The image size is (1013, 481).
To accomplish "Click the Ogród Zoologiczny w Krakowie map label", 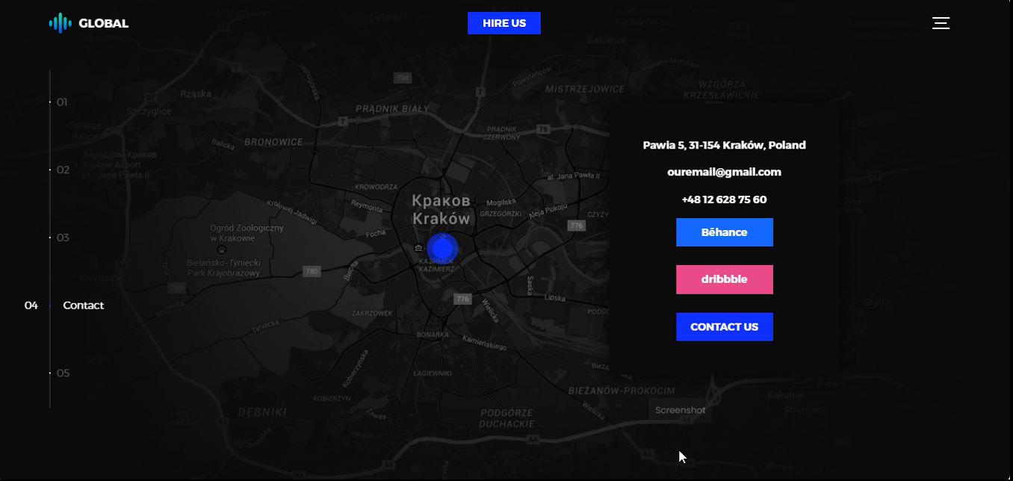I will (x=247, y=233).
